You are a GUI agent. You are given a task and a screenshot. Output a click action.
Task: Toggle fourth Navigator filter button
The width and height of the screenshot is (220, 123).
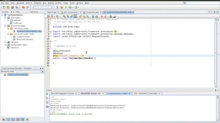pyautogui.click(x=18, y=120)
